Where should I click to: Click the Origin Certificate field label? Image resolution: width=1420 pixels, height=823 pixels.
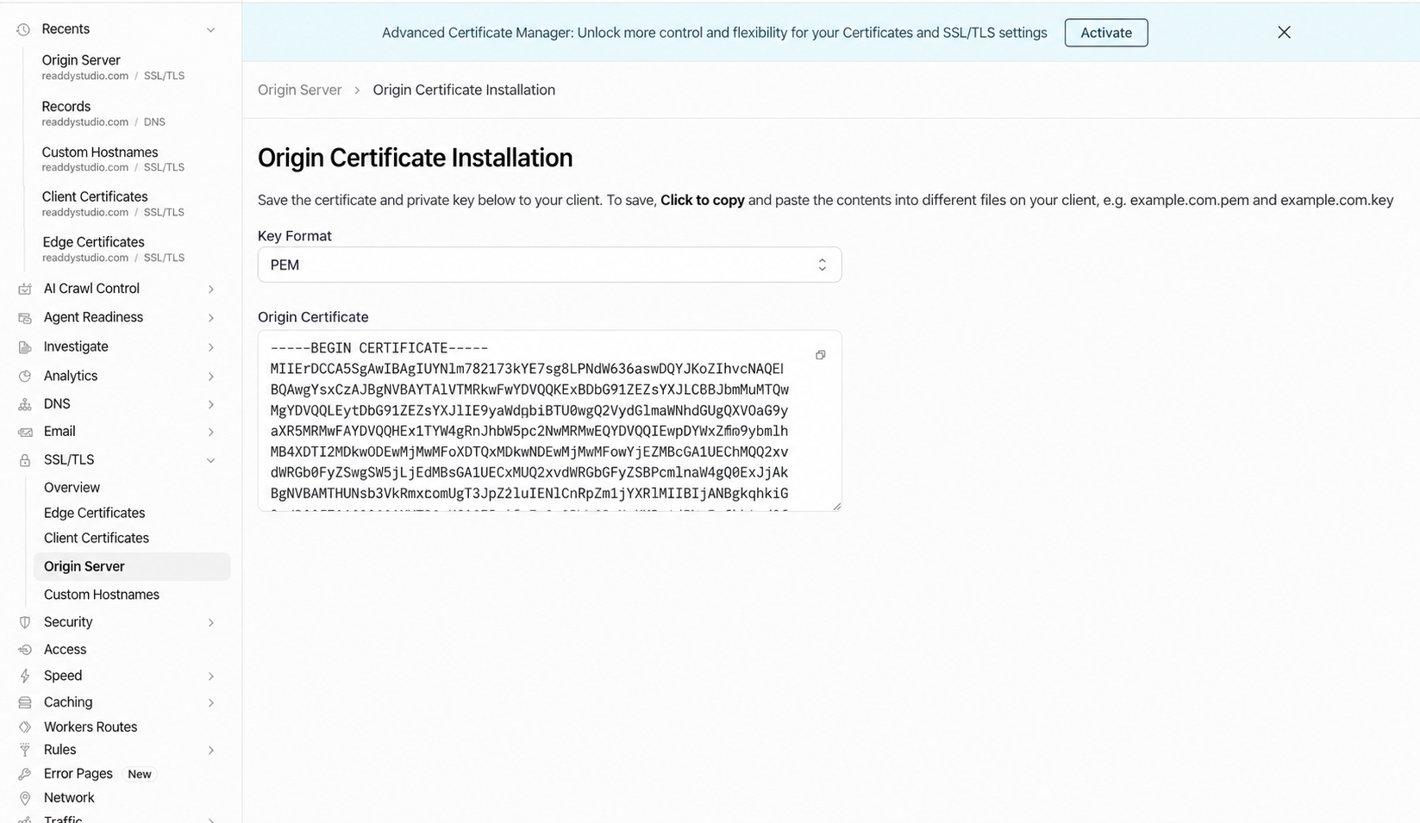click(313, 317)
